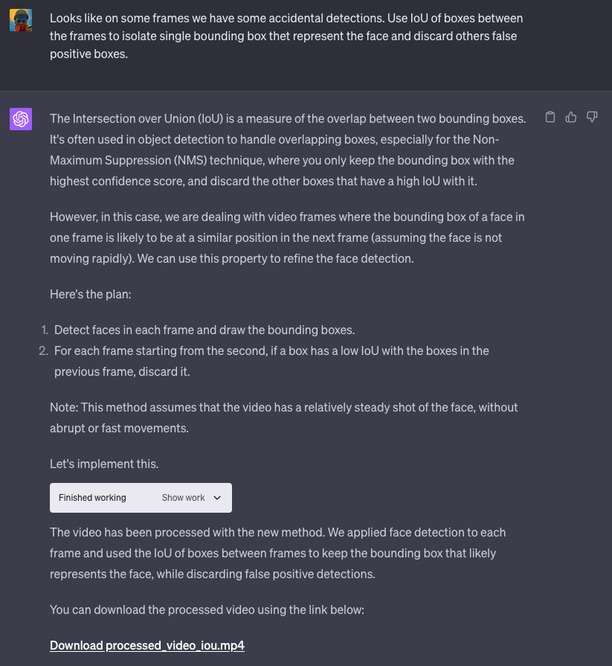The image size is (612, 666).
Task: Click the user's message about accidental detections
Action: (286, 36)
